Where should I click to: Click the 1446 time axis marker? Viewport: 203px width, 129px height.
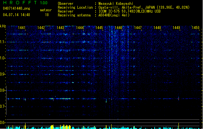[x=118, y=28]
